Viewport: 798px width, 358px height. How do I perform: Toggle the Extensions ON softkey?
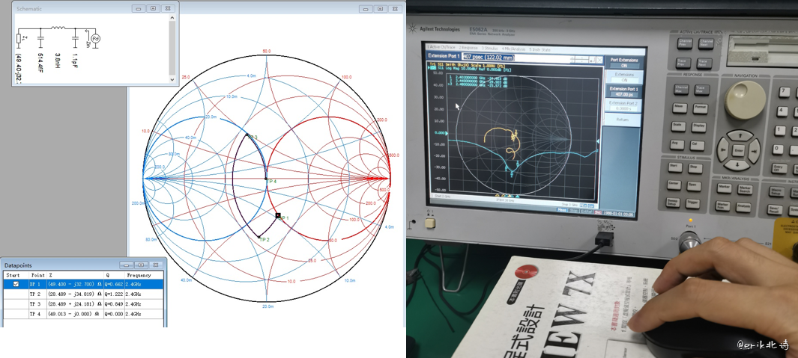tap(624, 77)
